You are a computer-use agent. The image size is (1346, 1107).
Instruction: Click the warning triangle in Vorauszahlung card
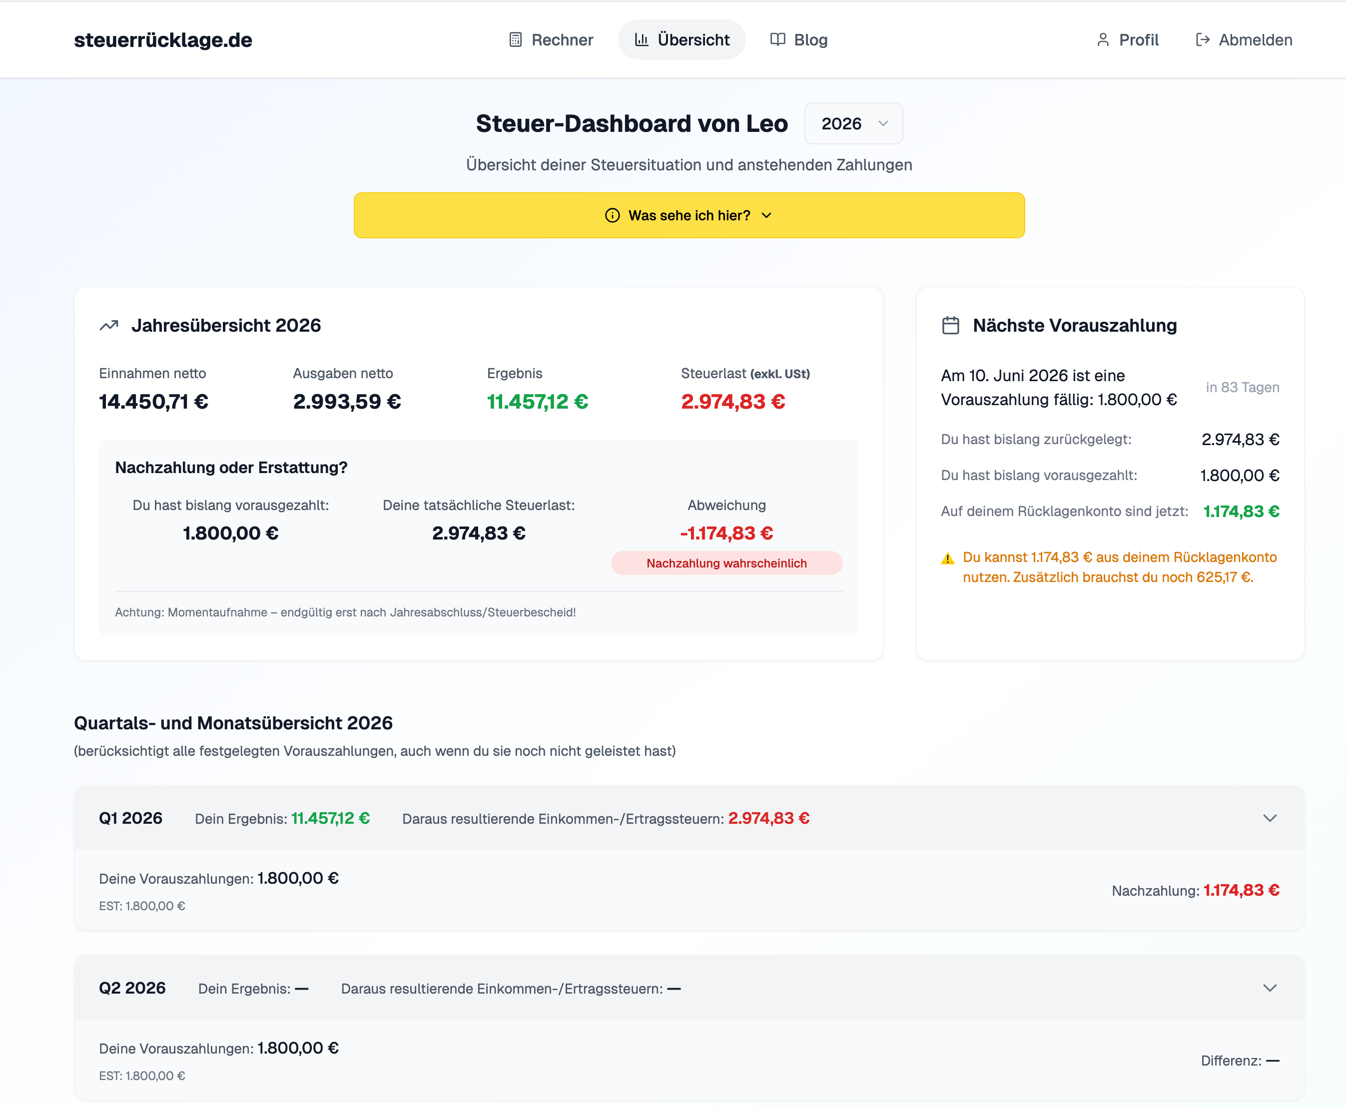(x=947, y=558)
